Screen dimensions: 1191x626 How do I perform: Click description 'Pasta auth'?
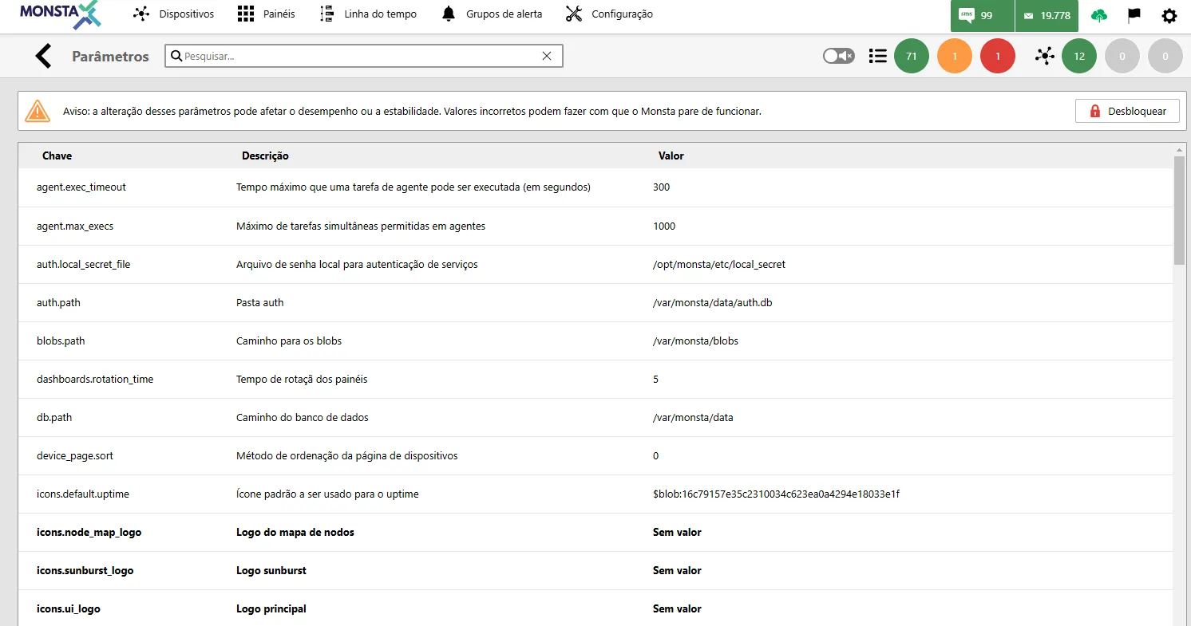click(x=260, y=302)
